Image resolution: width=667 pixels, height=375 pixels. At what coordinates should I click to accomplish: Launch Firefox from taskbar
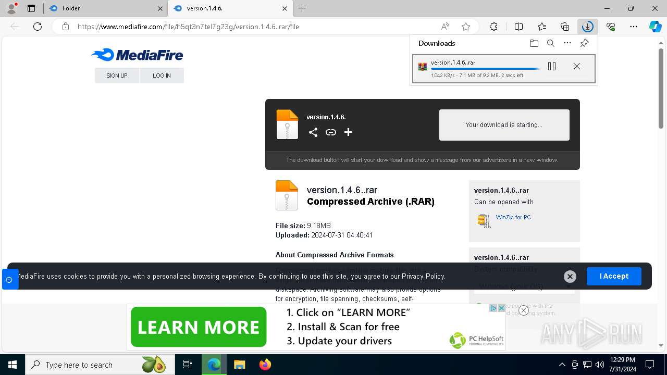(x=265, y=365)
